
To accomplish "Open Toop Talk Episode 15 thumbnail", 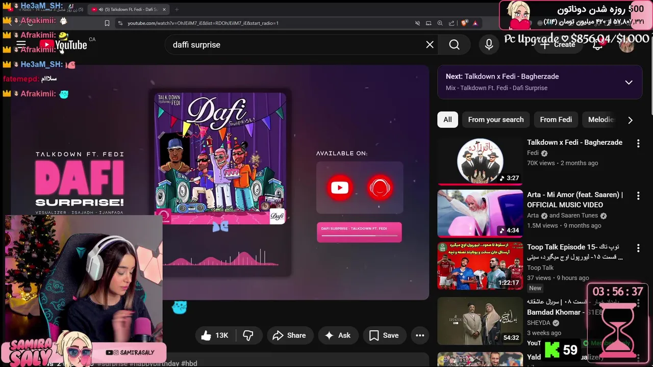I will 480,266.
